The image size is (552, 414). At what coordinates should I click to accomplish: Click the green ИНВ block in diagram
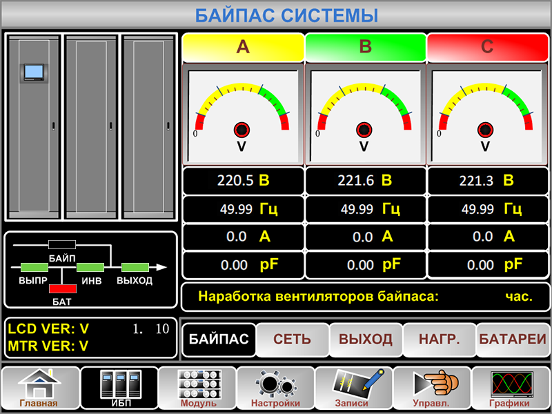90,267
